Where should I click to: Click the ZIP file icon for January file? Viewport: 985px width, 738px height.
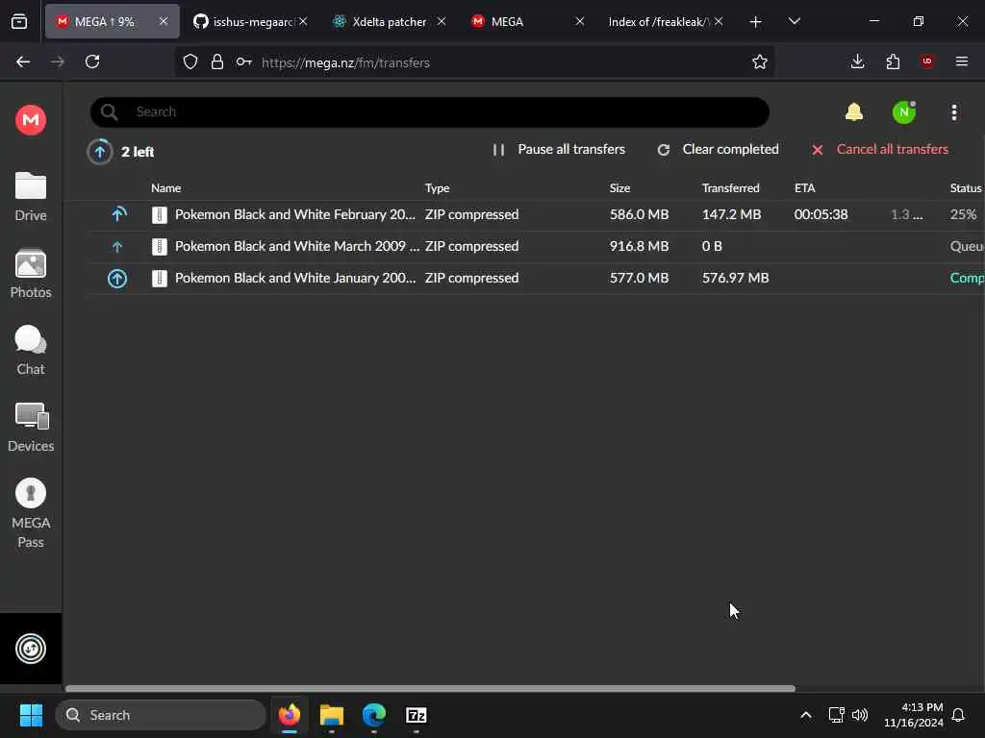coord(160,278)
